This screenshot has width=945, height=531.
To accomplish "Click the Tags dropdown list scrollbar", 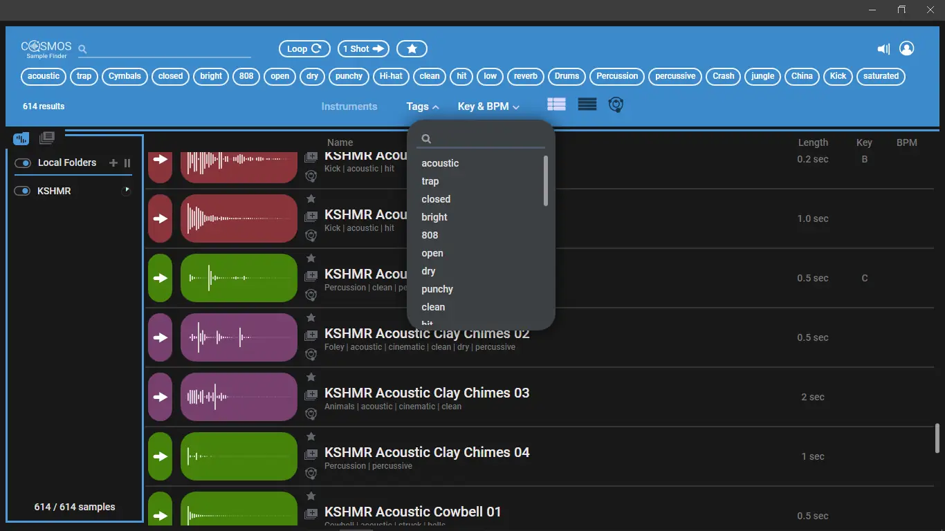I will click(x=546, y=180).
